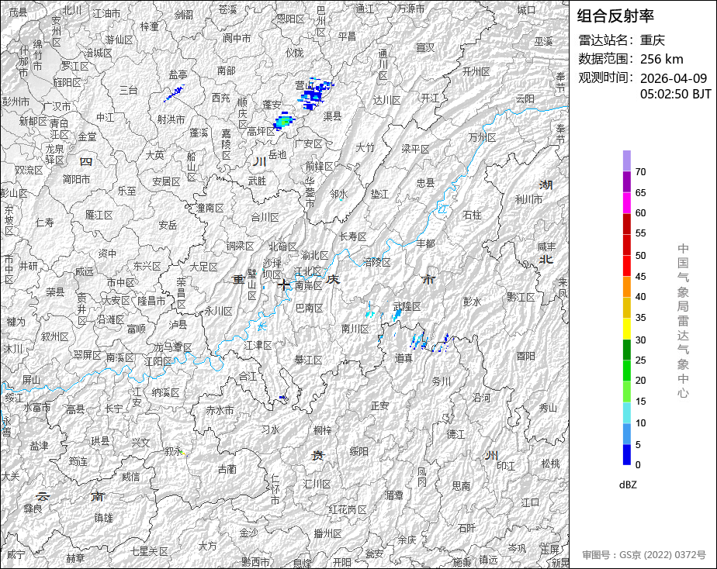Click the 红花岗区 map label
This screenshot has height=569, width=717.
348,510
